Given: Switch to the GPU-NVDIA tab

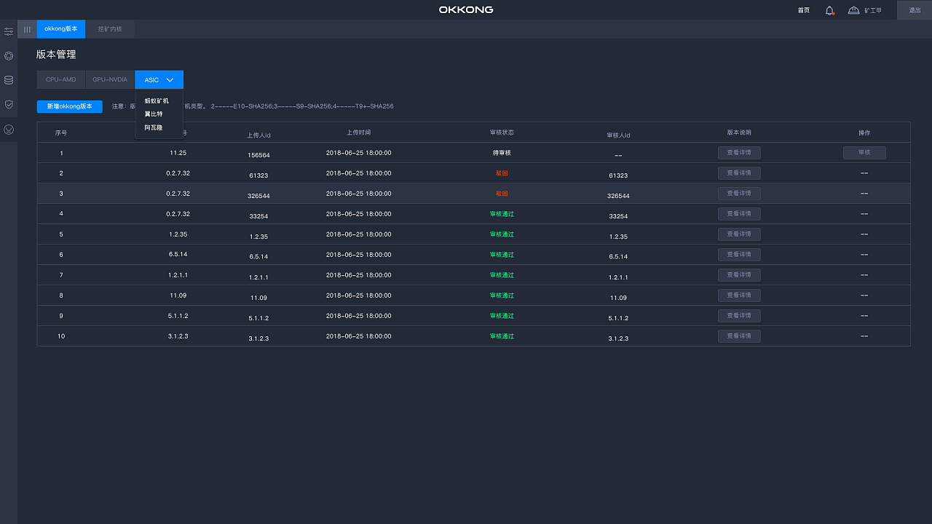Looking at the screenshot, I should (110, 80).
